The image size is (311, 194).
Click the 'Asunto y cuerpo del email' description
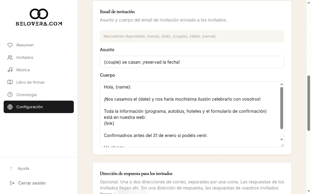tap(163, 20)
